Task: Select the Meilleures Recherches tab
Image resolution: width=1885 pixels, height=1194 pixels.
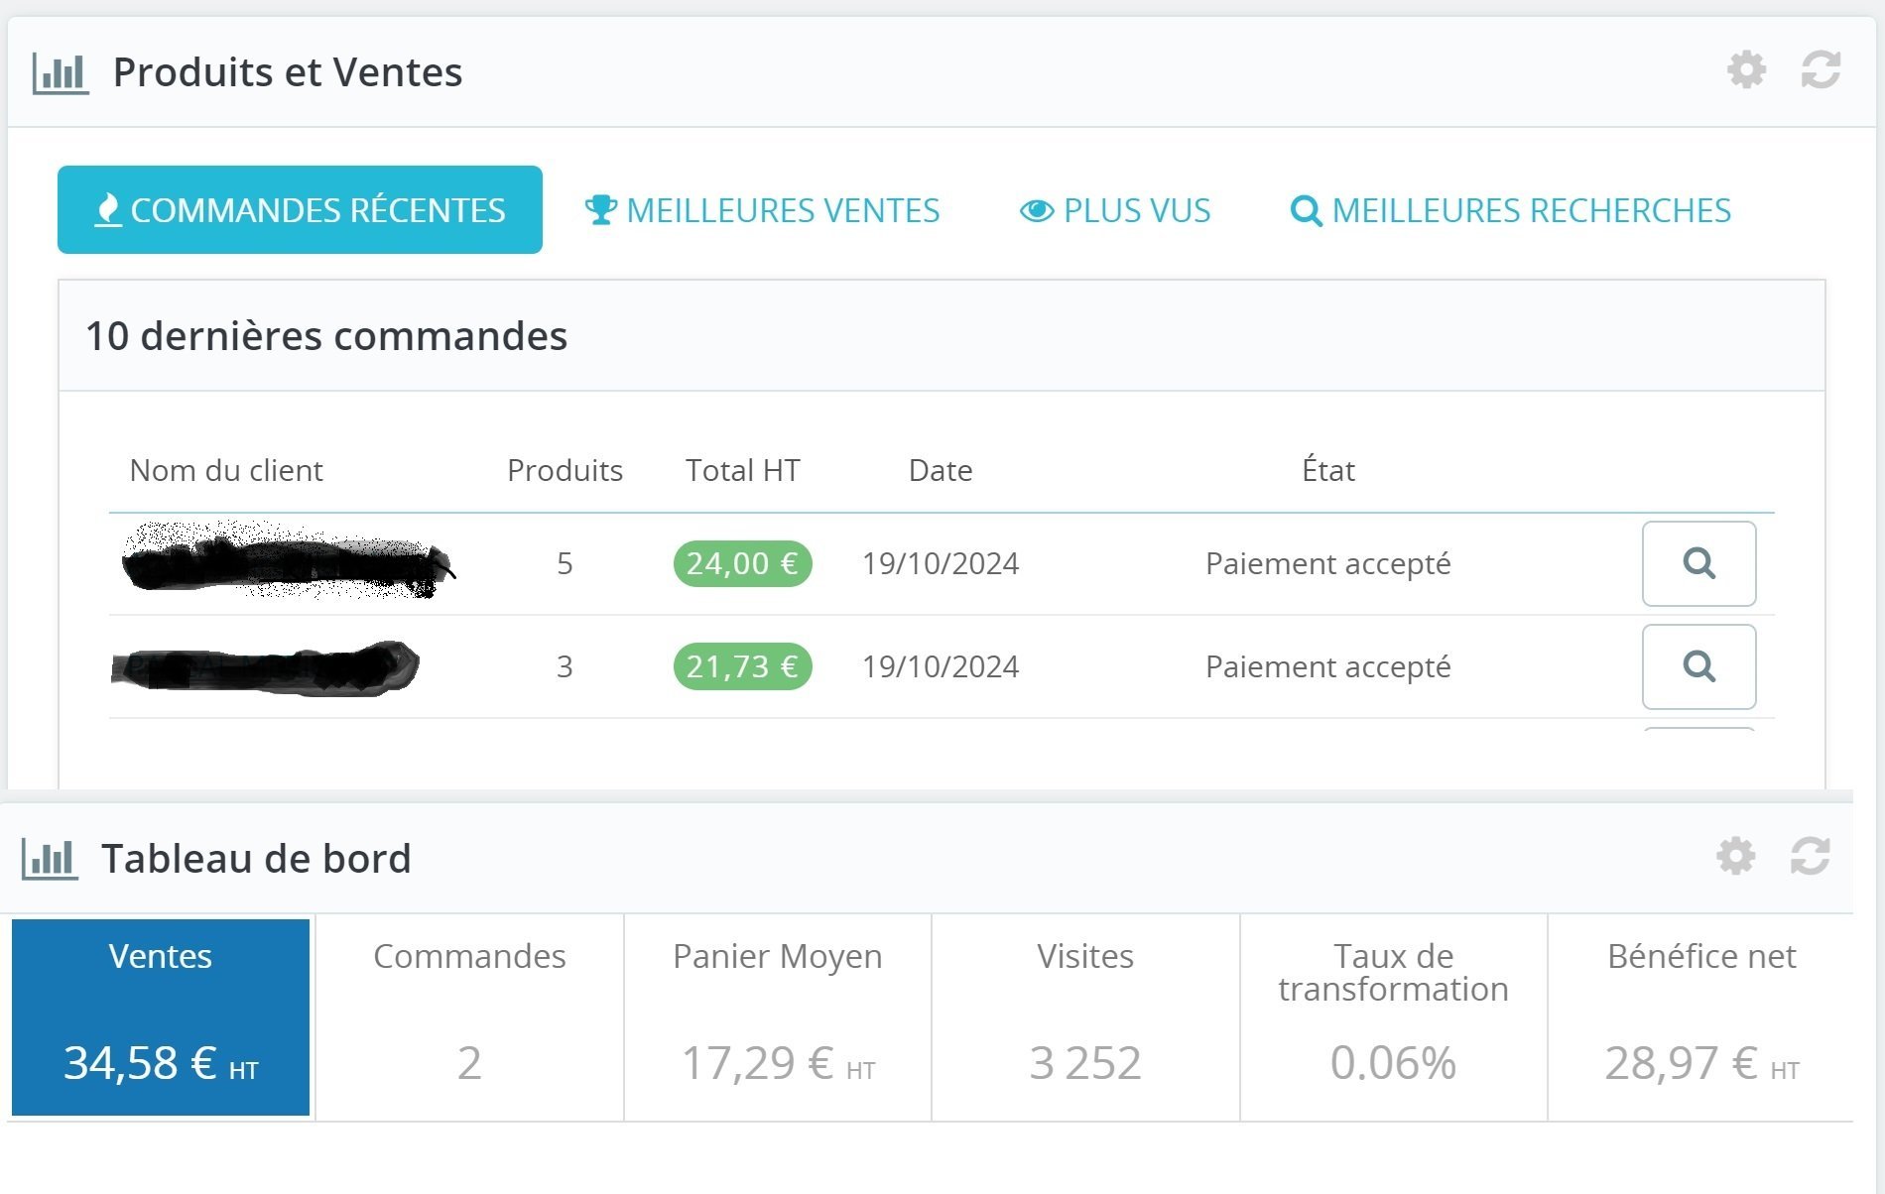Action: (1510, 210)
